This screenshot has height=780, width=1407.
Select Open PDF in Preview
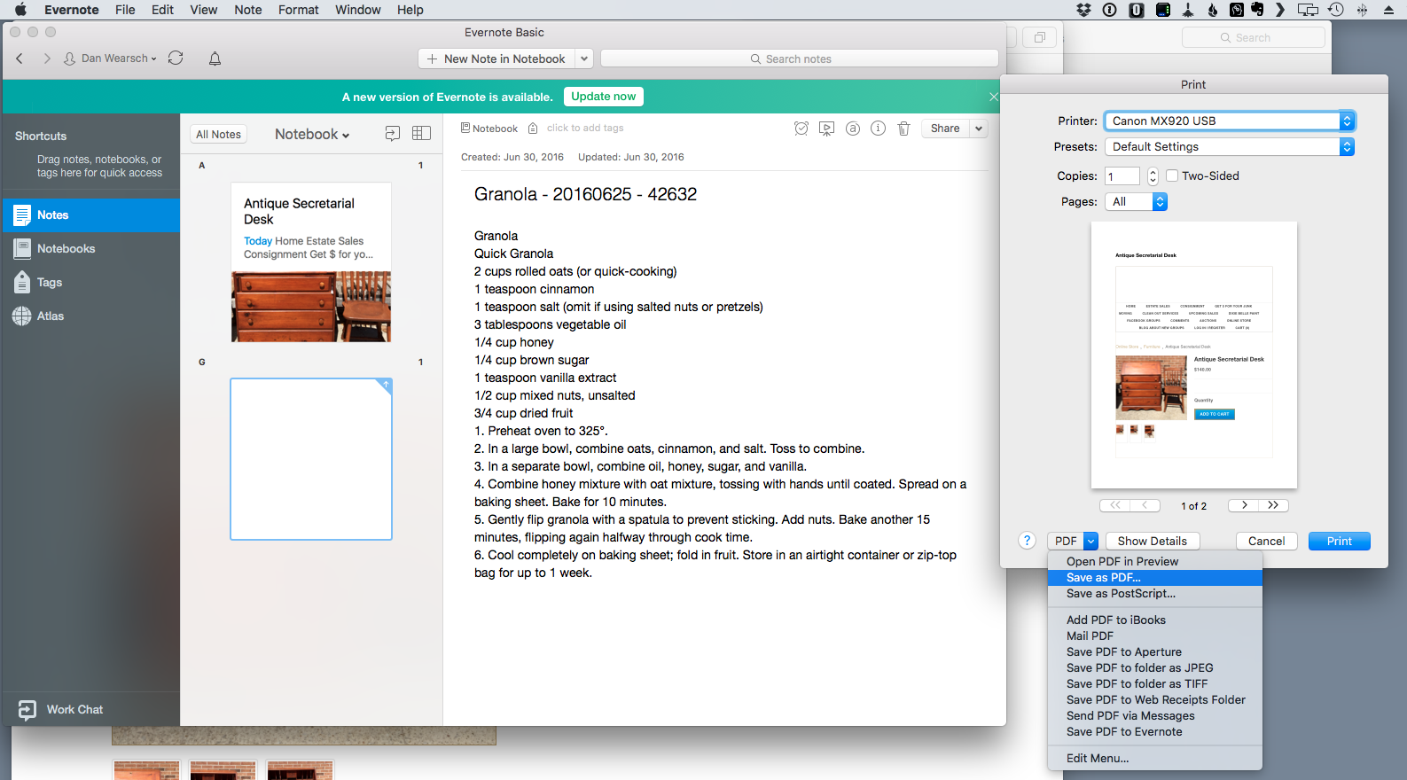point(1154,562)
